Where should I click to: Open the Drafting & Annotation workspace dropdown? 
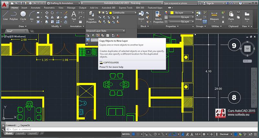(63, 3)
